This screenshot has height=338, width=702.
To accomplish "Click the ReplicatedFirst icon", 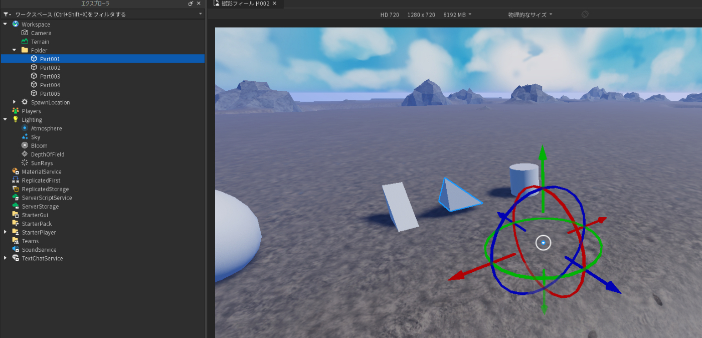I will point(16,180).
